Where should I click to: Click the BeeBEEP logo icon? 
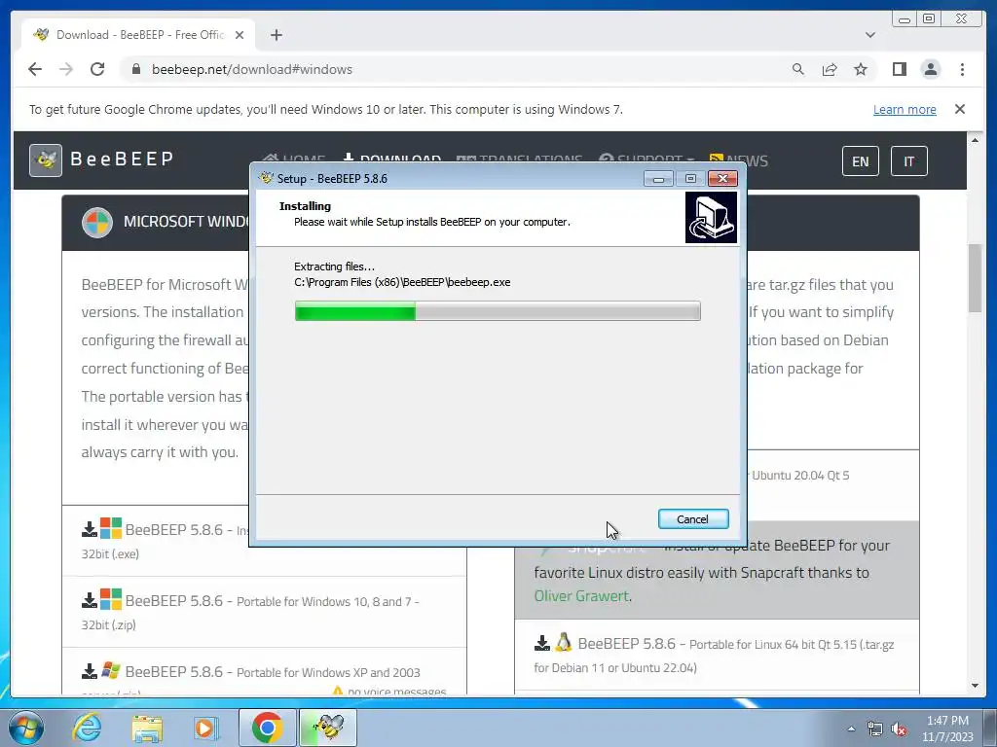[x=46, y=160]
